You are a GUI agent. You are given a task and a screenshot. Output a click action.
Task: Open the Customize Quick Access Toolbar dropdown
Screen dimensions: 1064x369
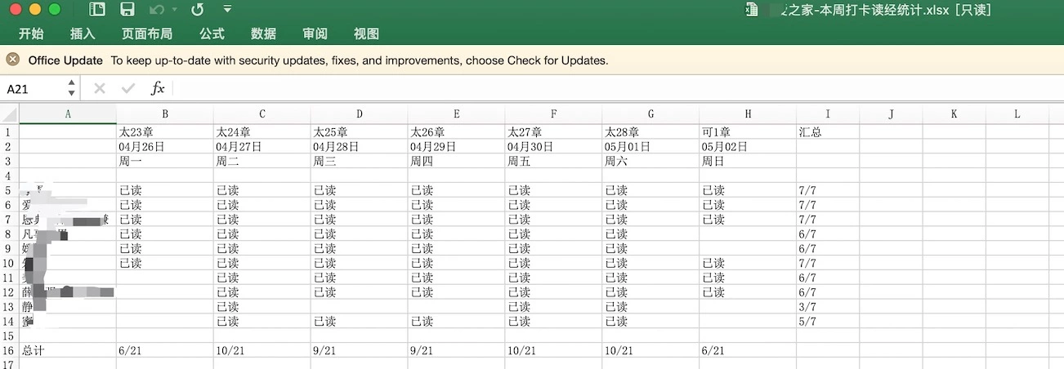[227, 10]
